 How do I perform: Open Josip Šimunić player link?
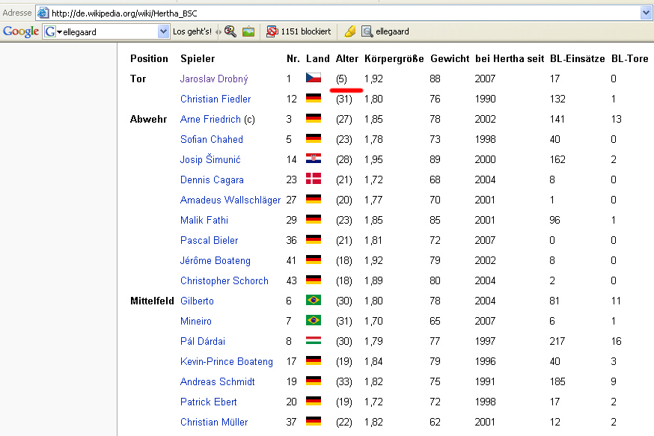click(210, 159)
